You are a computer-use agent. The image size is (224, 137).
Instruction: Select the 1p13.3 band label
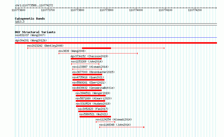click(x=20, y=22)
